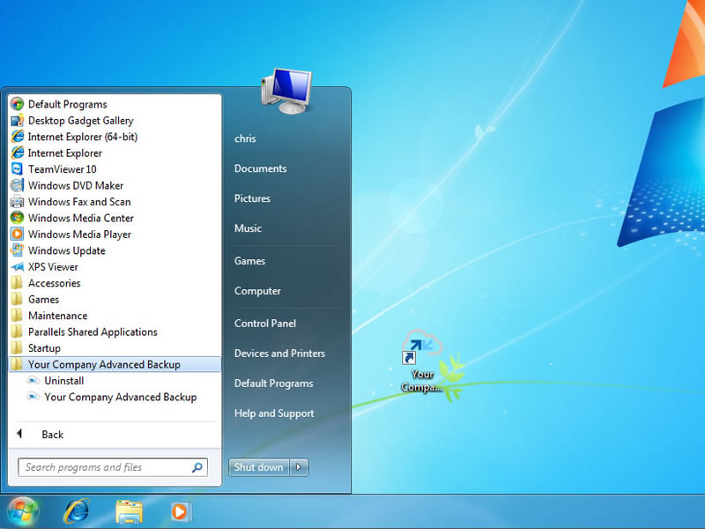Select the Internet Explorer text entry

[x=64, y=153]
